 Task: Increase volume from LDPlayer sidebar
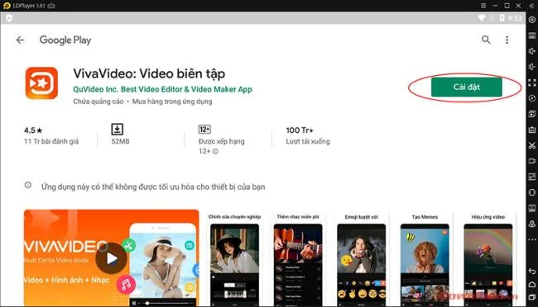tap(532, 51)
